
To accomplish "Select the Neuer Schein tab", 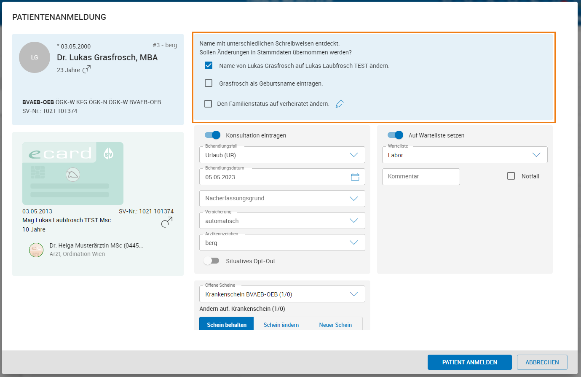I will click(x=335, y=324).
